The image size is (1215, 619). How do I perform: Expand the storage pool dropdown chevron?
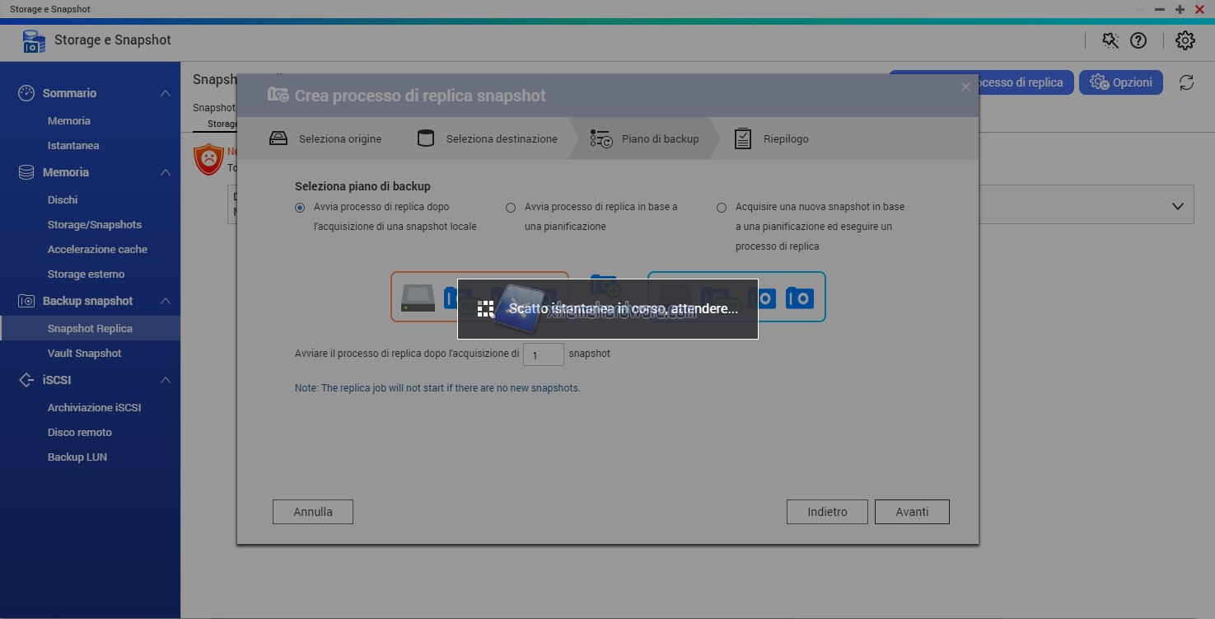(1177, 206)
